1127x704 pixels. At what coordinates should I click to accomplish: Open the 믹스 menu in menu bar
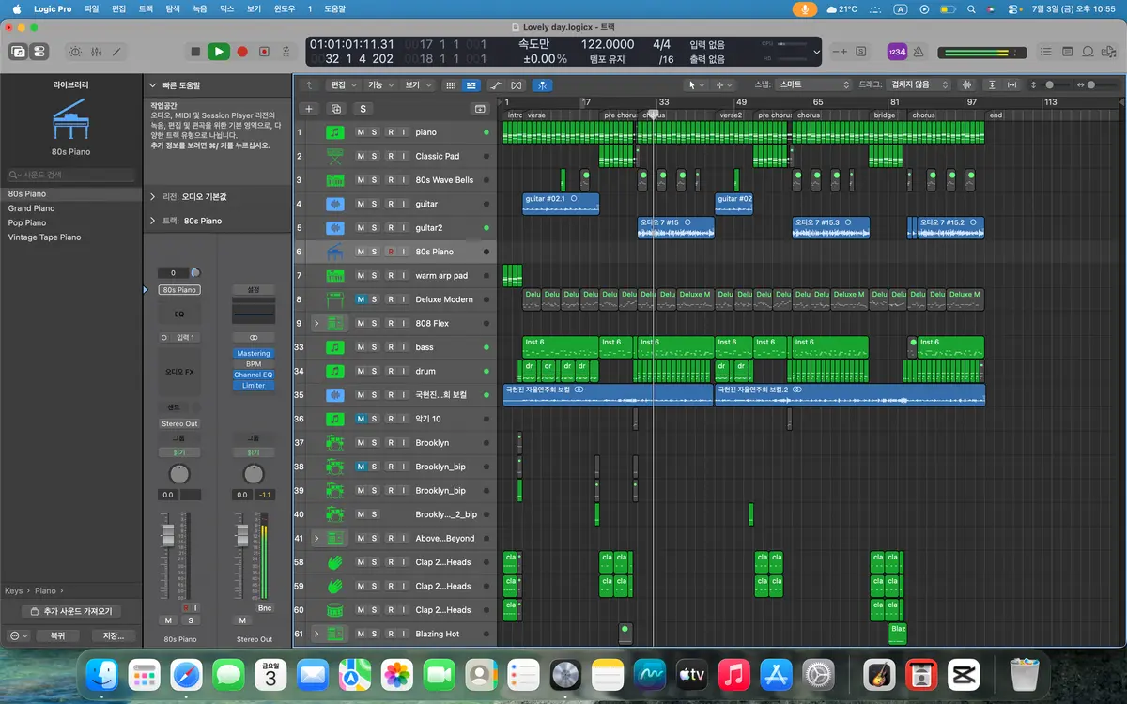226,8
